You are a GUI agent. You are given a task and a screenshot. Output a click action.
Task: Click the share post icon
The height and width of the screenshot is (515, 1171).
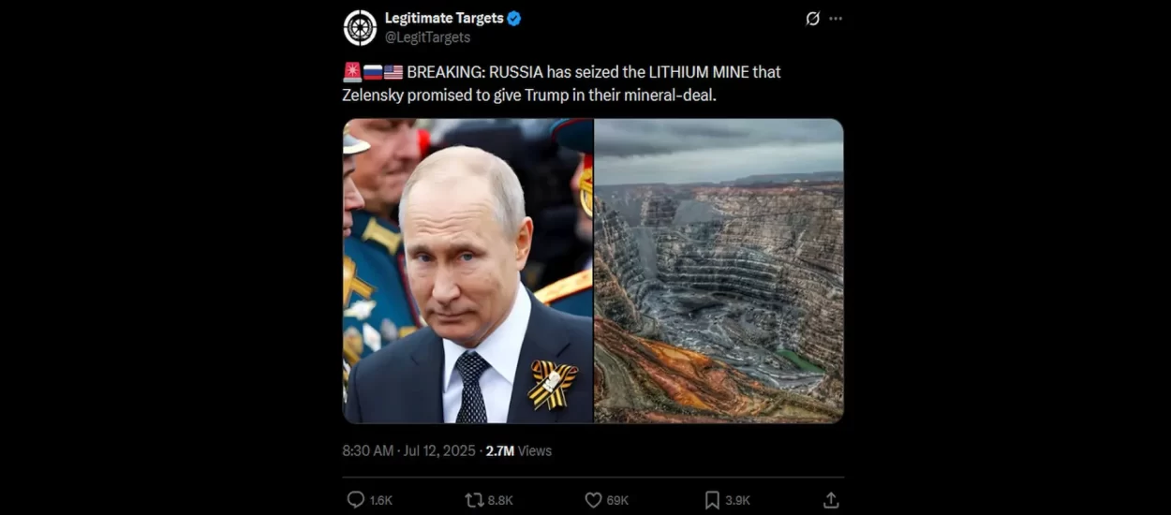[x=830, y=500]
